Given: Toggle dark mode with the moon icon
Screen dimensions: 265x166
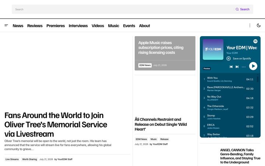Looking at the screenshot, I should [x=259, y=25].
